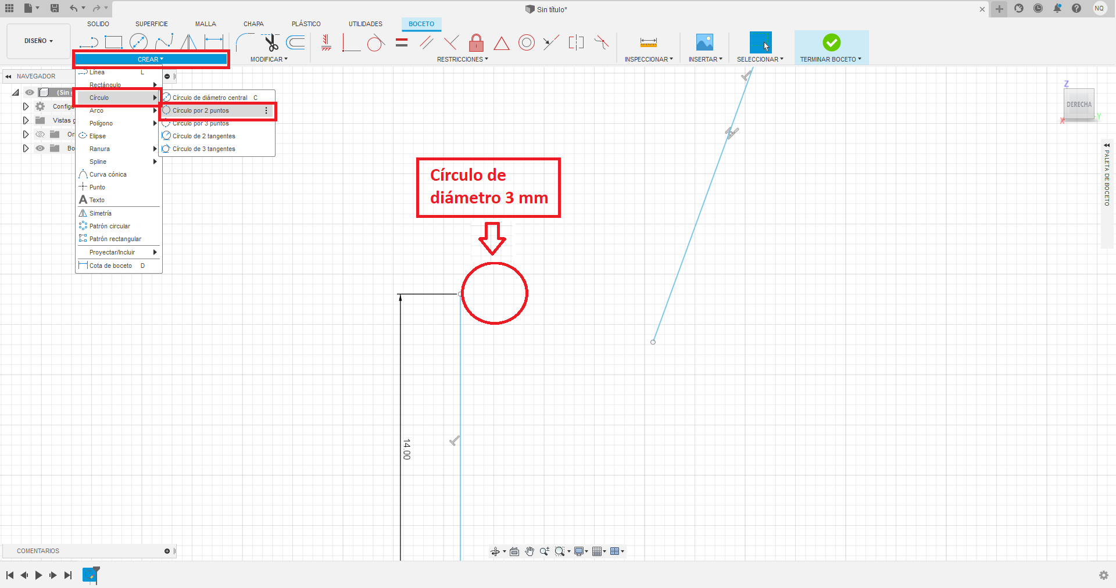Click the Measure ruler icon
The image size is (1116, 588).
649,42
